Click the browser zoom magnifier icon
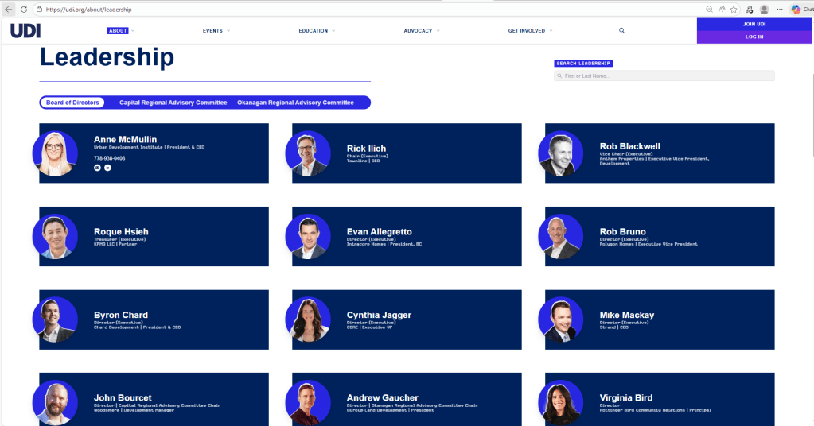Screen dimensions: 814x426 point(709,9)
